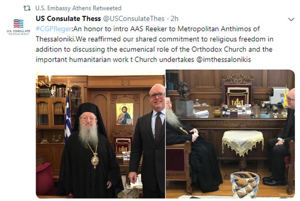
Task: Click the Christ icon painting in left photo
Action: tap(125, 114)
